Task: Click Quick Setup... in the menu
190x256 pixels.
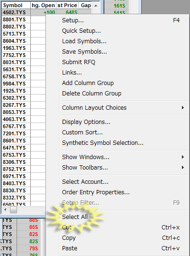Action: [x=81, y=31]
